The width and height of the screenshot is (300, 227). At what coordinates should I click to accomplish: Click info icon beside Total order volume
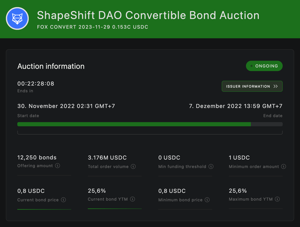tap(133, 167)
